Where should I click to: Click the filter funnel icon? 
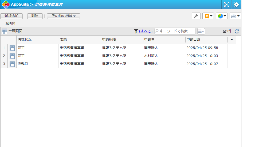[136, 31]
